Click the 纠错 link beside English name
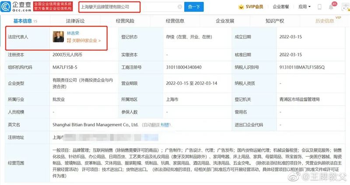Image resolution: width=350 pixels, height=185 pixels. (x=165, y=125)
